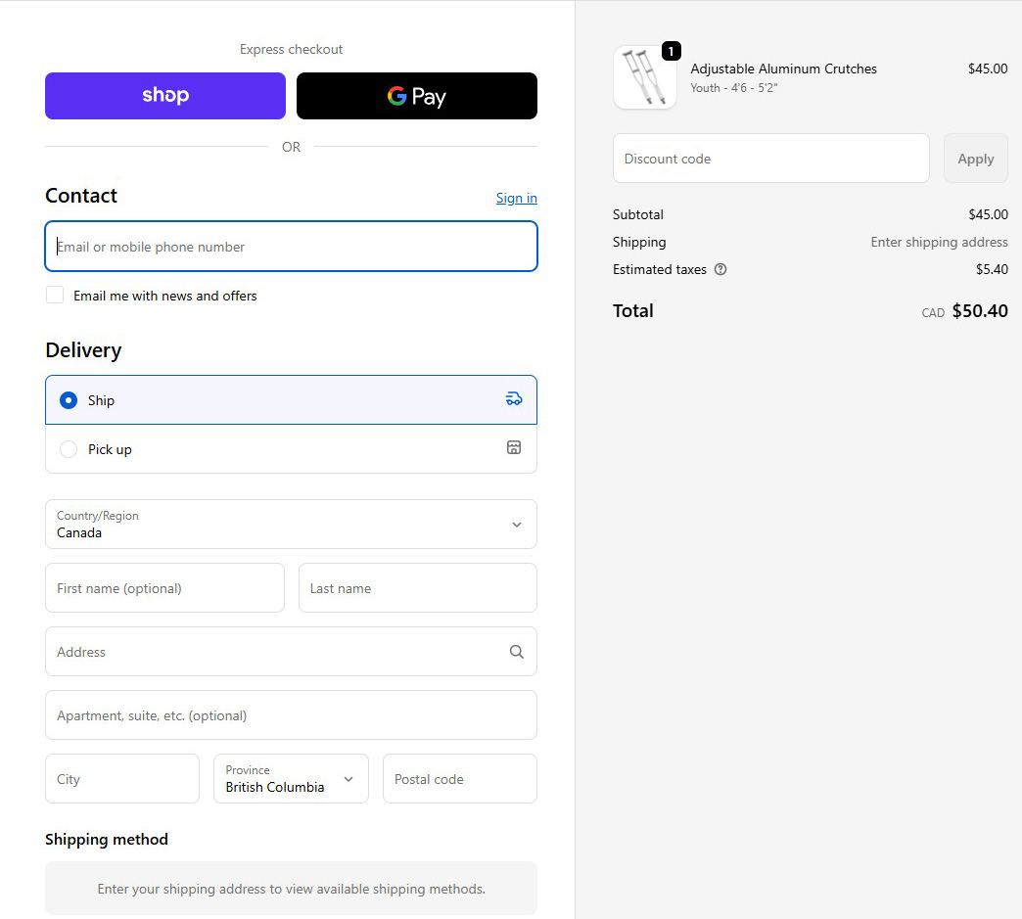Apply the discount code

coord(975,159)
